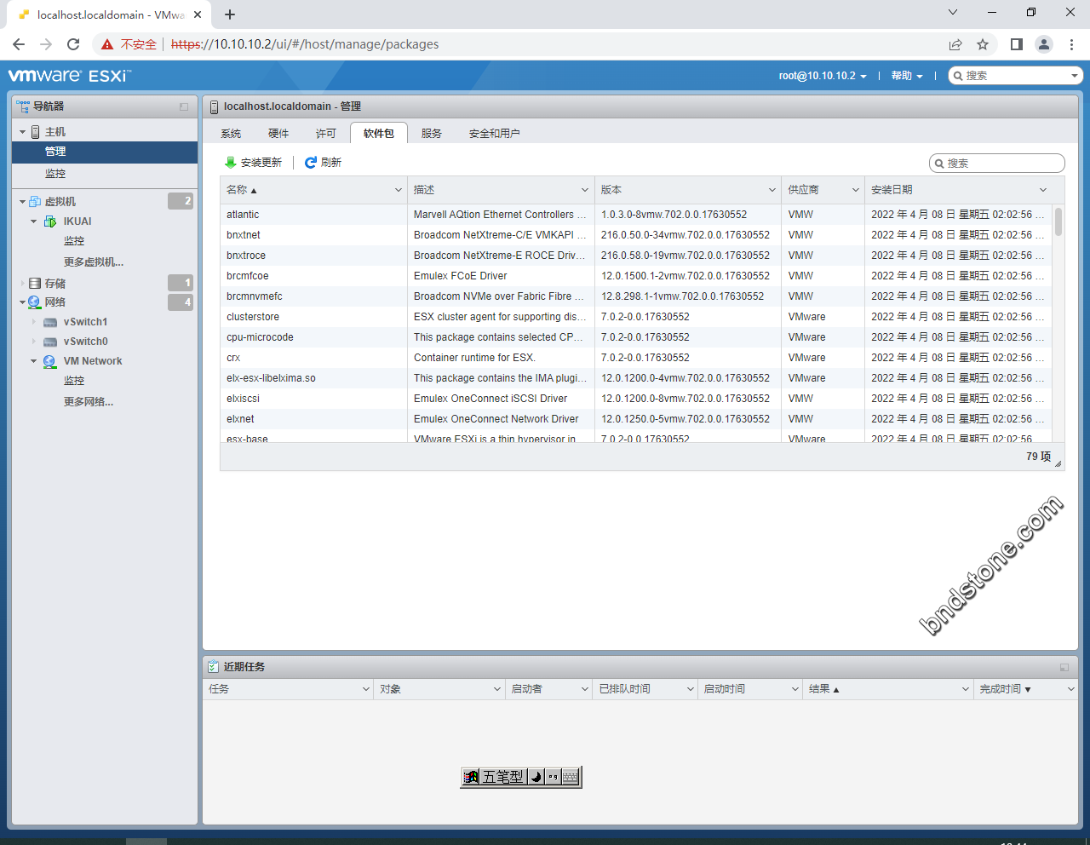This screenshot has width=1090, height=845.
Task: Open the install date column dropdown arrow
Action: 1043,190
